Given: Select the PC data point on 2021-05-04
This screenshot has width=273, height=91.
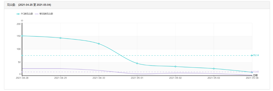Looking at the screenshot, I should pyautogui.click(x=252, y=72).
